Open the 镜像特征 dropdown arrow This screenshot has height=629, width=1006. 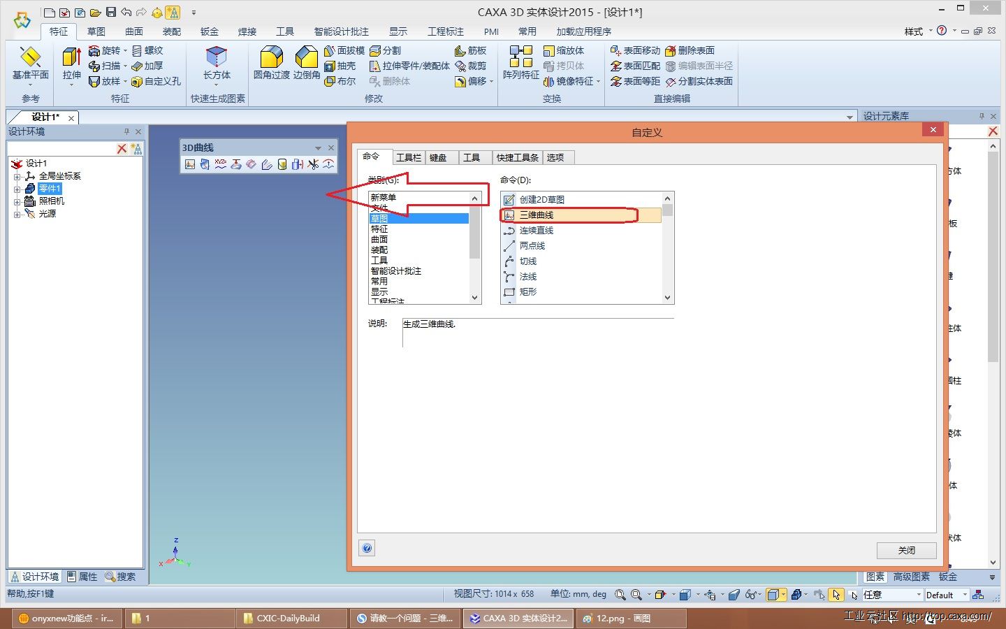pos(598,82)
